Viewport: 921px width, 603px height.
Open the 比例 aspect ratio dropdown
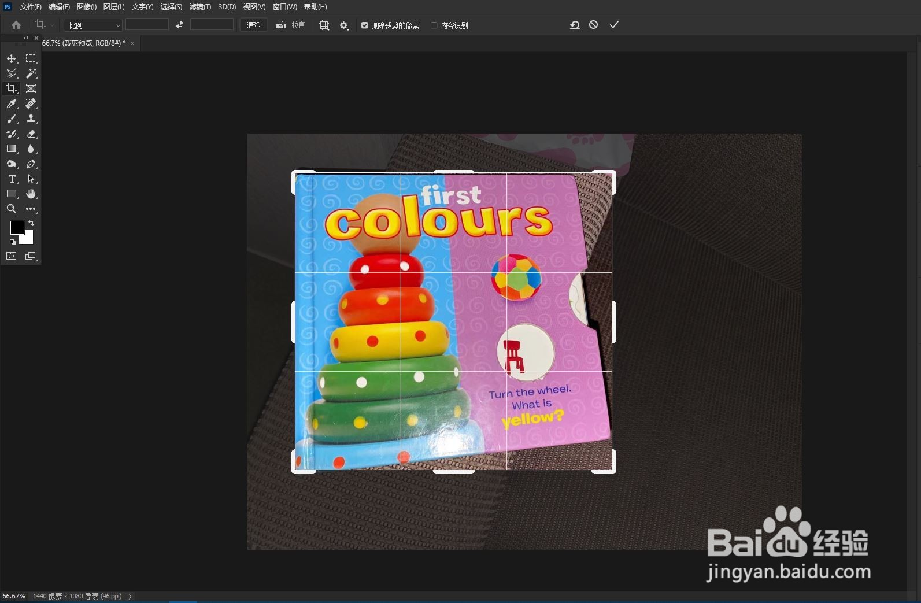click(x=93, y=25)
